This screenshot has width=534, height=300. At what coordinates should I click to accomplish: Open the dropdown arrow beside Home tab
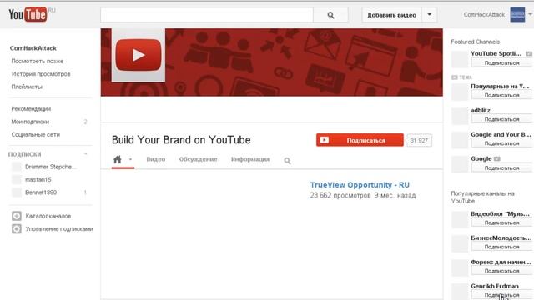[x=130, y=159]
